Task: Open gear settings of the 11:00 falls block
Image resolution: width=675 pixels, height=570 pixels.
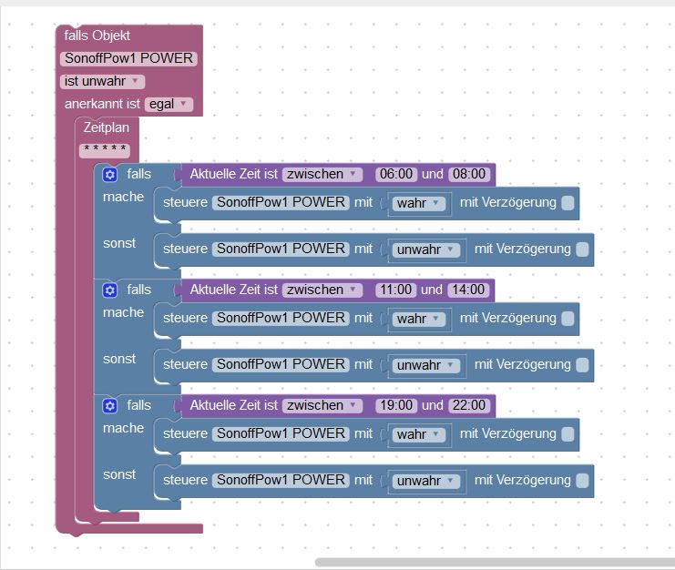Action: pos(110,290)
